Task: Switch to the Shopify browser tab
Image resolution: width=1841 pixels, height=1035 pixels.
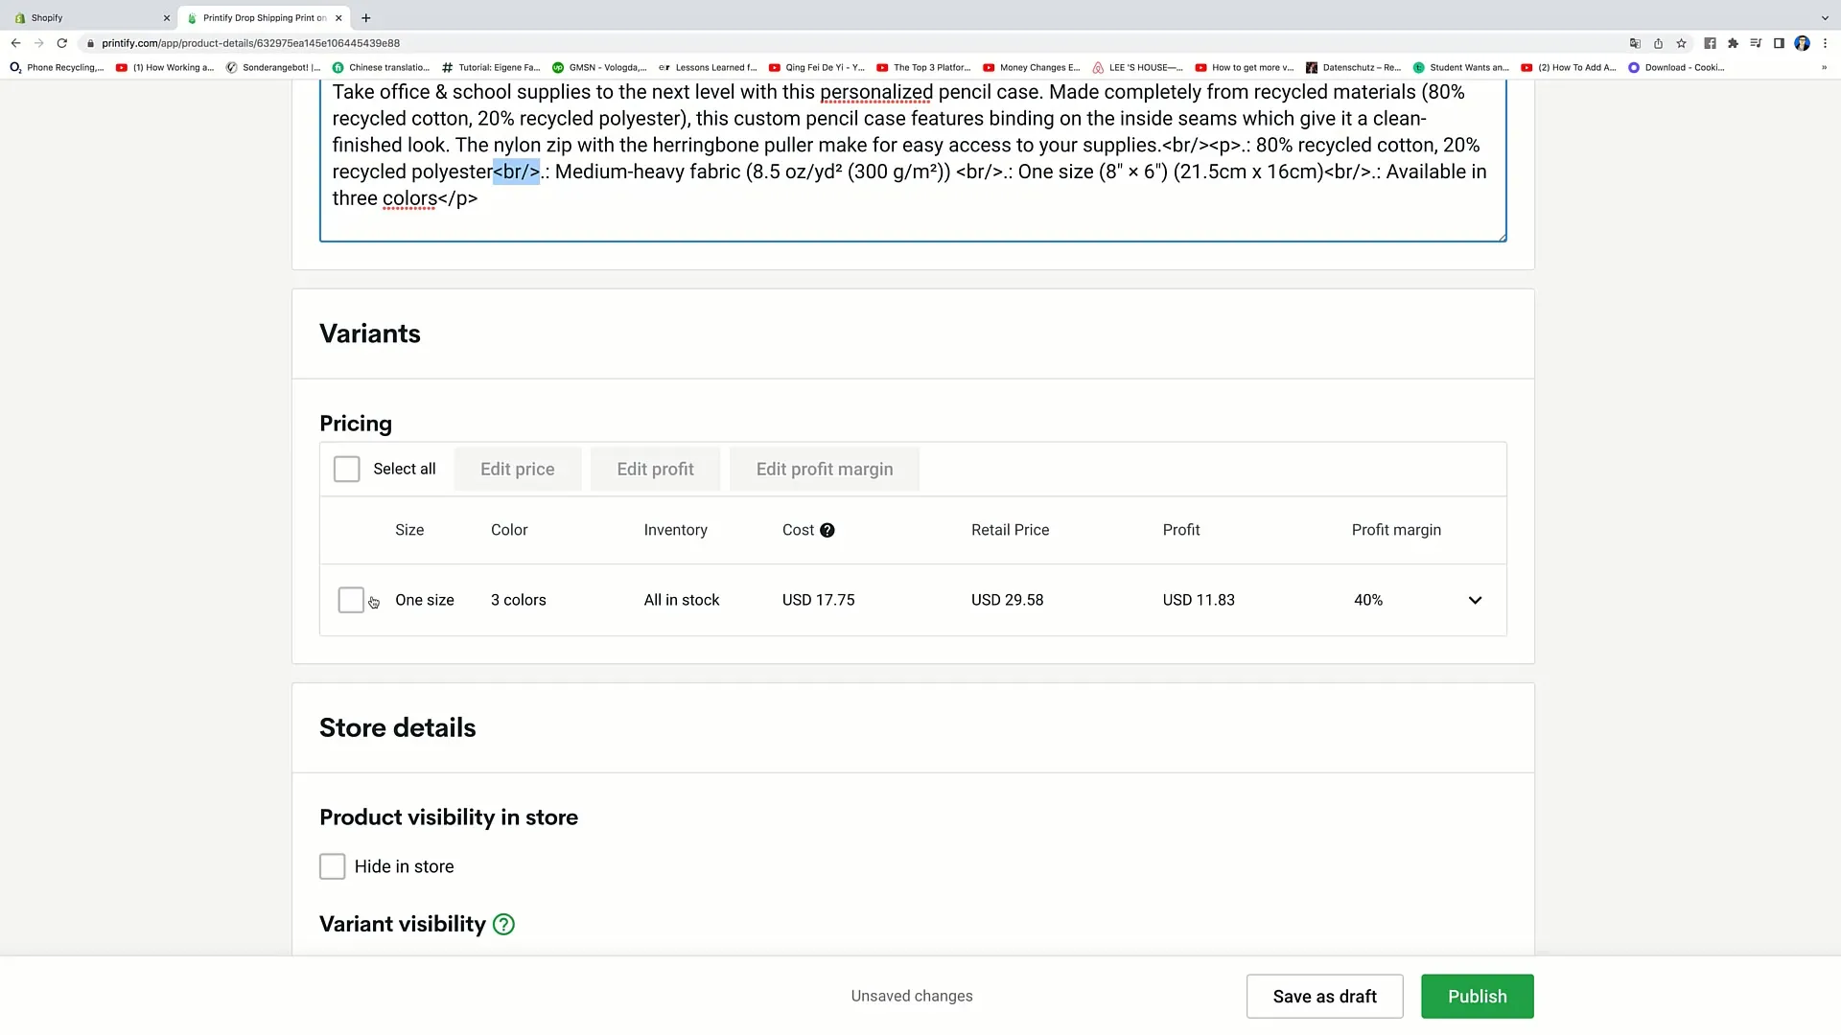Action: click(86, 17)
